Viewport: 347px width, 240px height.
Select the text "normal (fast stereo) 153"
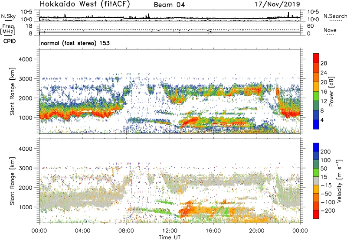tap(75, 43)
